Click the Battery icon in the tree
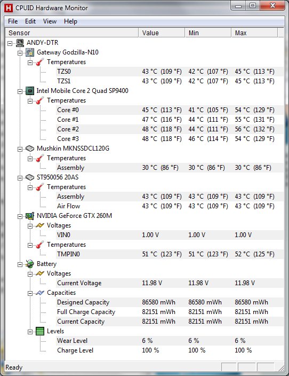Screen dimensions: 289x376 30,264
